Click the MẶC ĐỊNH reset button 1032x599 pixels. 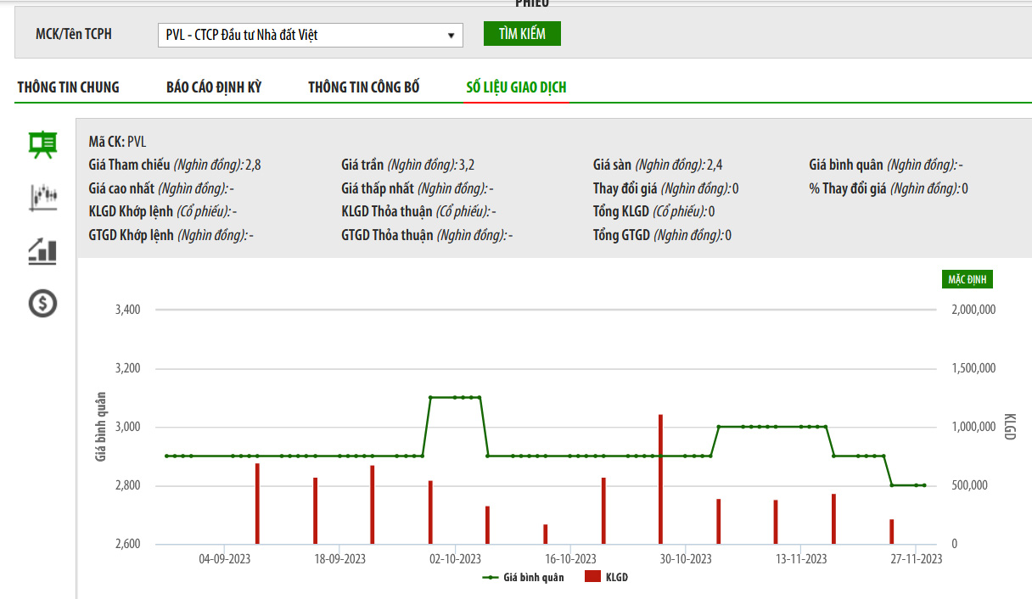click(x=966, y=279)
